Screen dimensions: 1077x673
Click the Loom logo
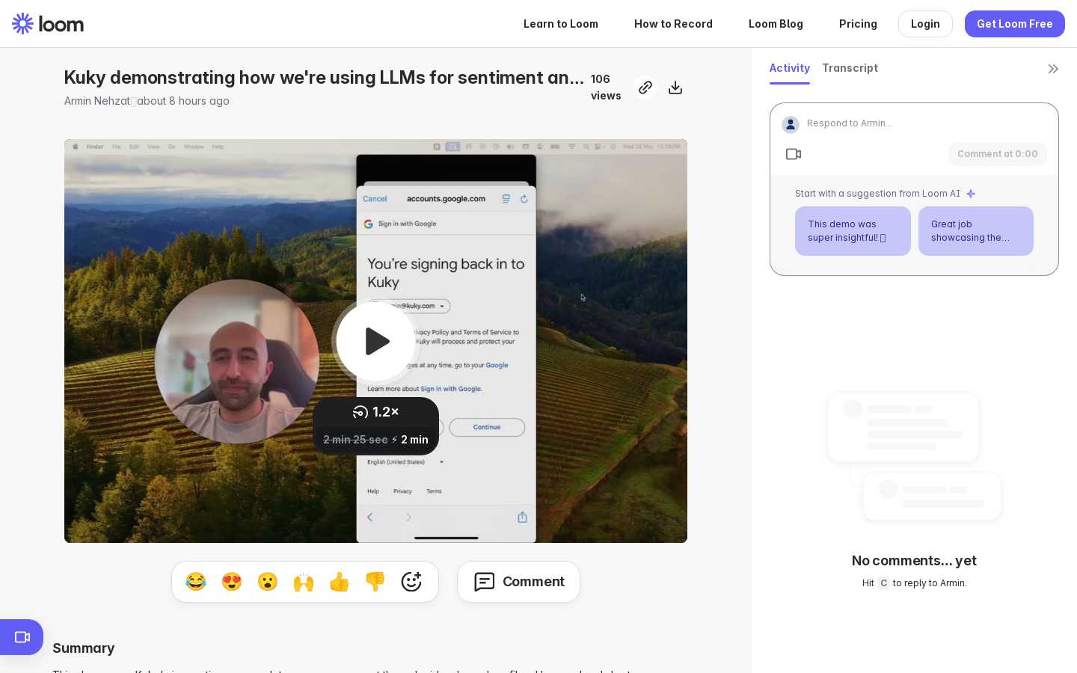click(48, 24)
